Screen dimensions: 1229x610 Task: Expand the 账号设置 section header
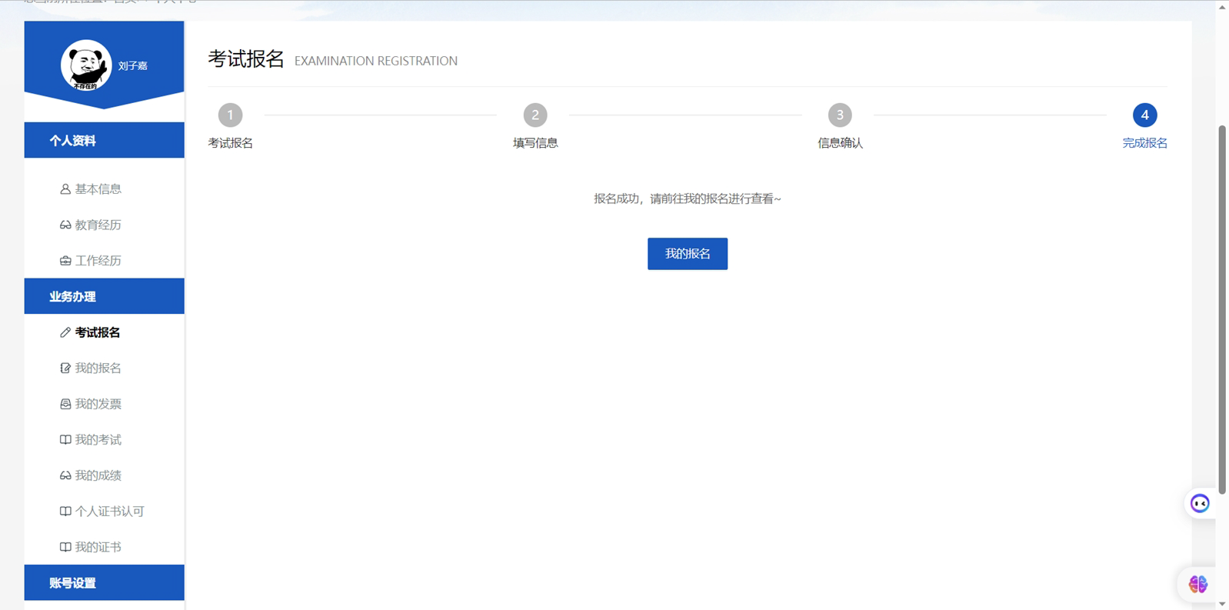point(104,582)
